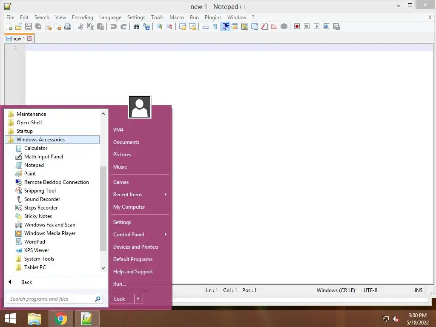Open Devices and Printers
Screen dimensions: 436x327
pos(140,247)
